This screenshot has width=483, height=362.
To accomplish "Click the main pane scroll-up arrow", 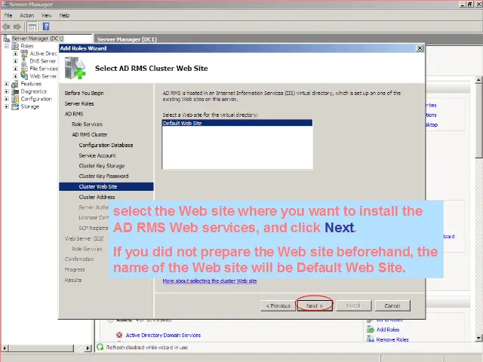I will 478,80.
